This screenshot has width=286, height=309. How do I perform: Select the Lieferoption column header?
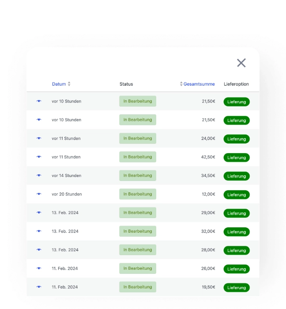click(236, 84)
